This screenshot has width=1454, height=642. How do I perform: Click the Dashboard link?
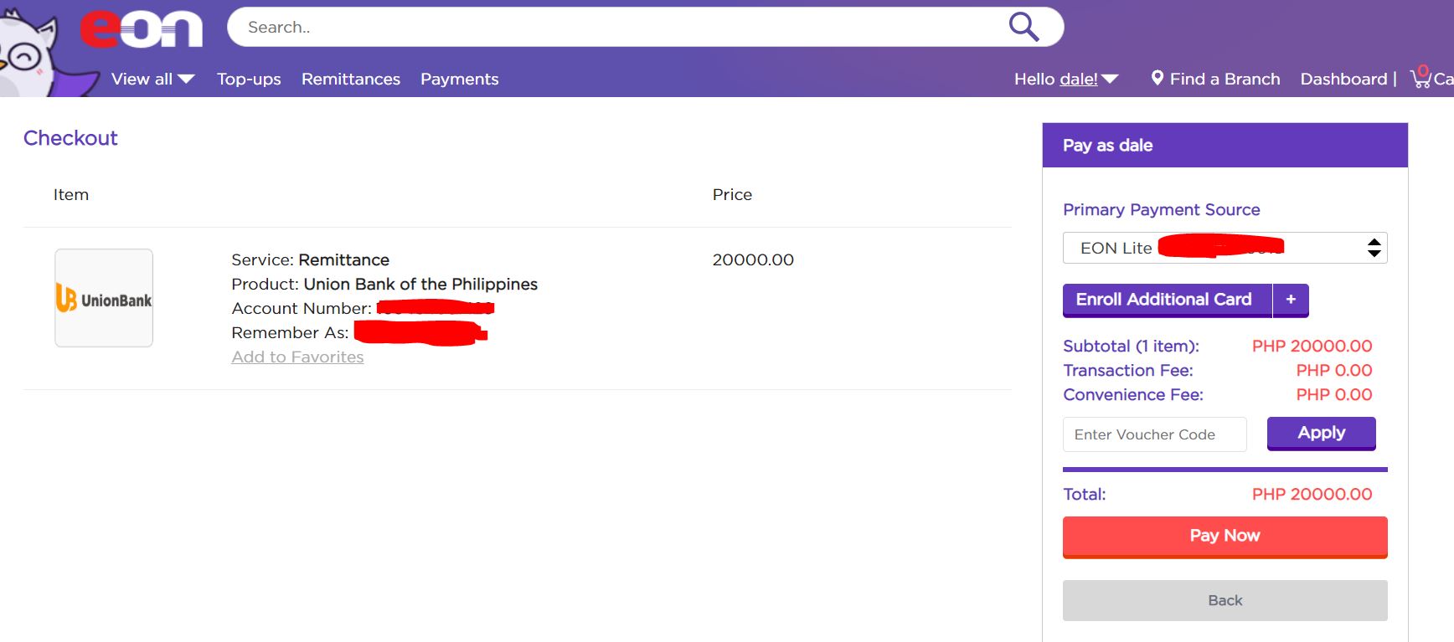click(1343, 79)
